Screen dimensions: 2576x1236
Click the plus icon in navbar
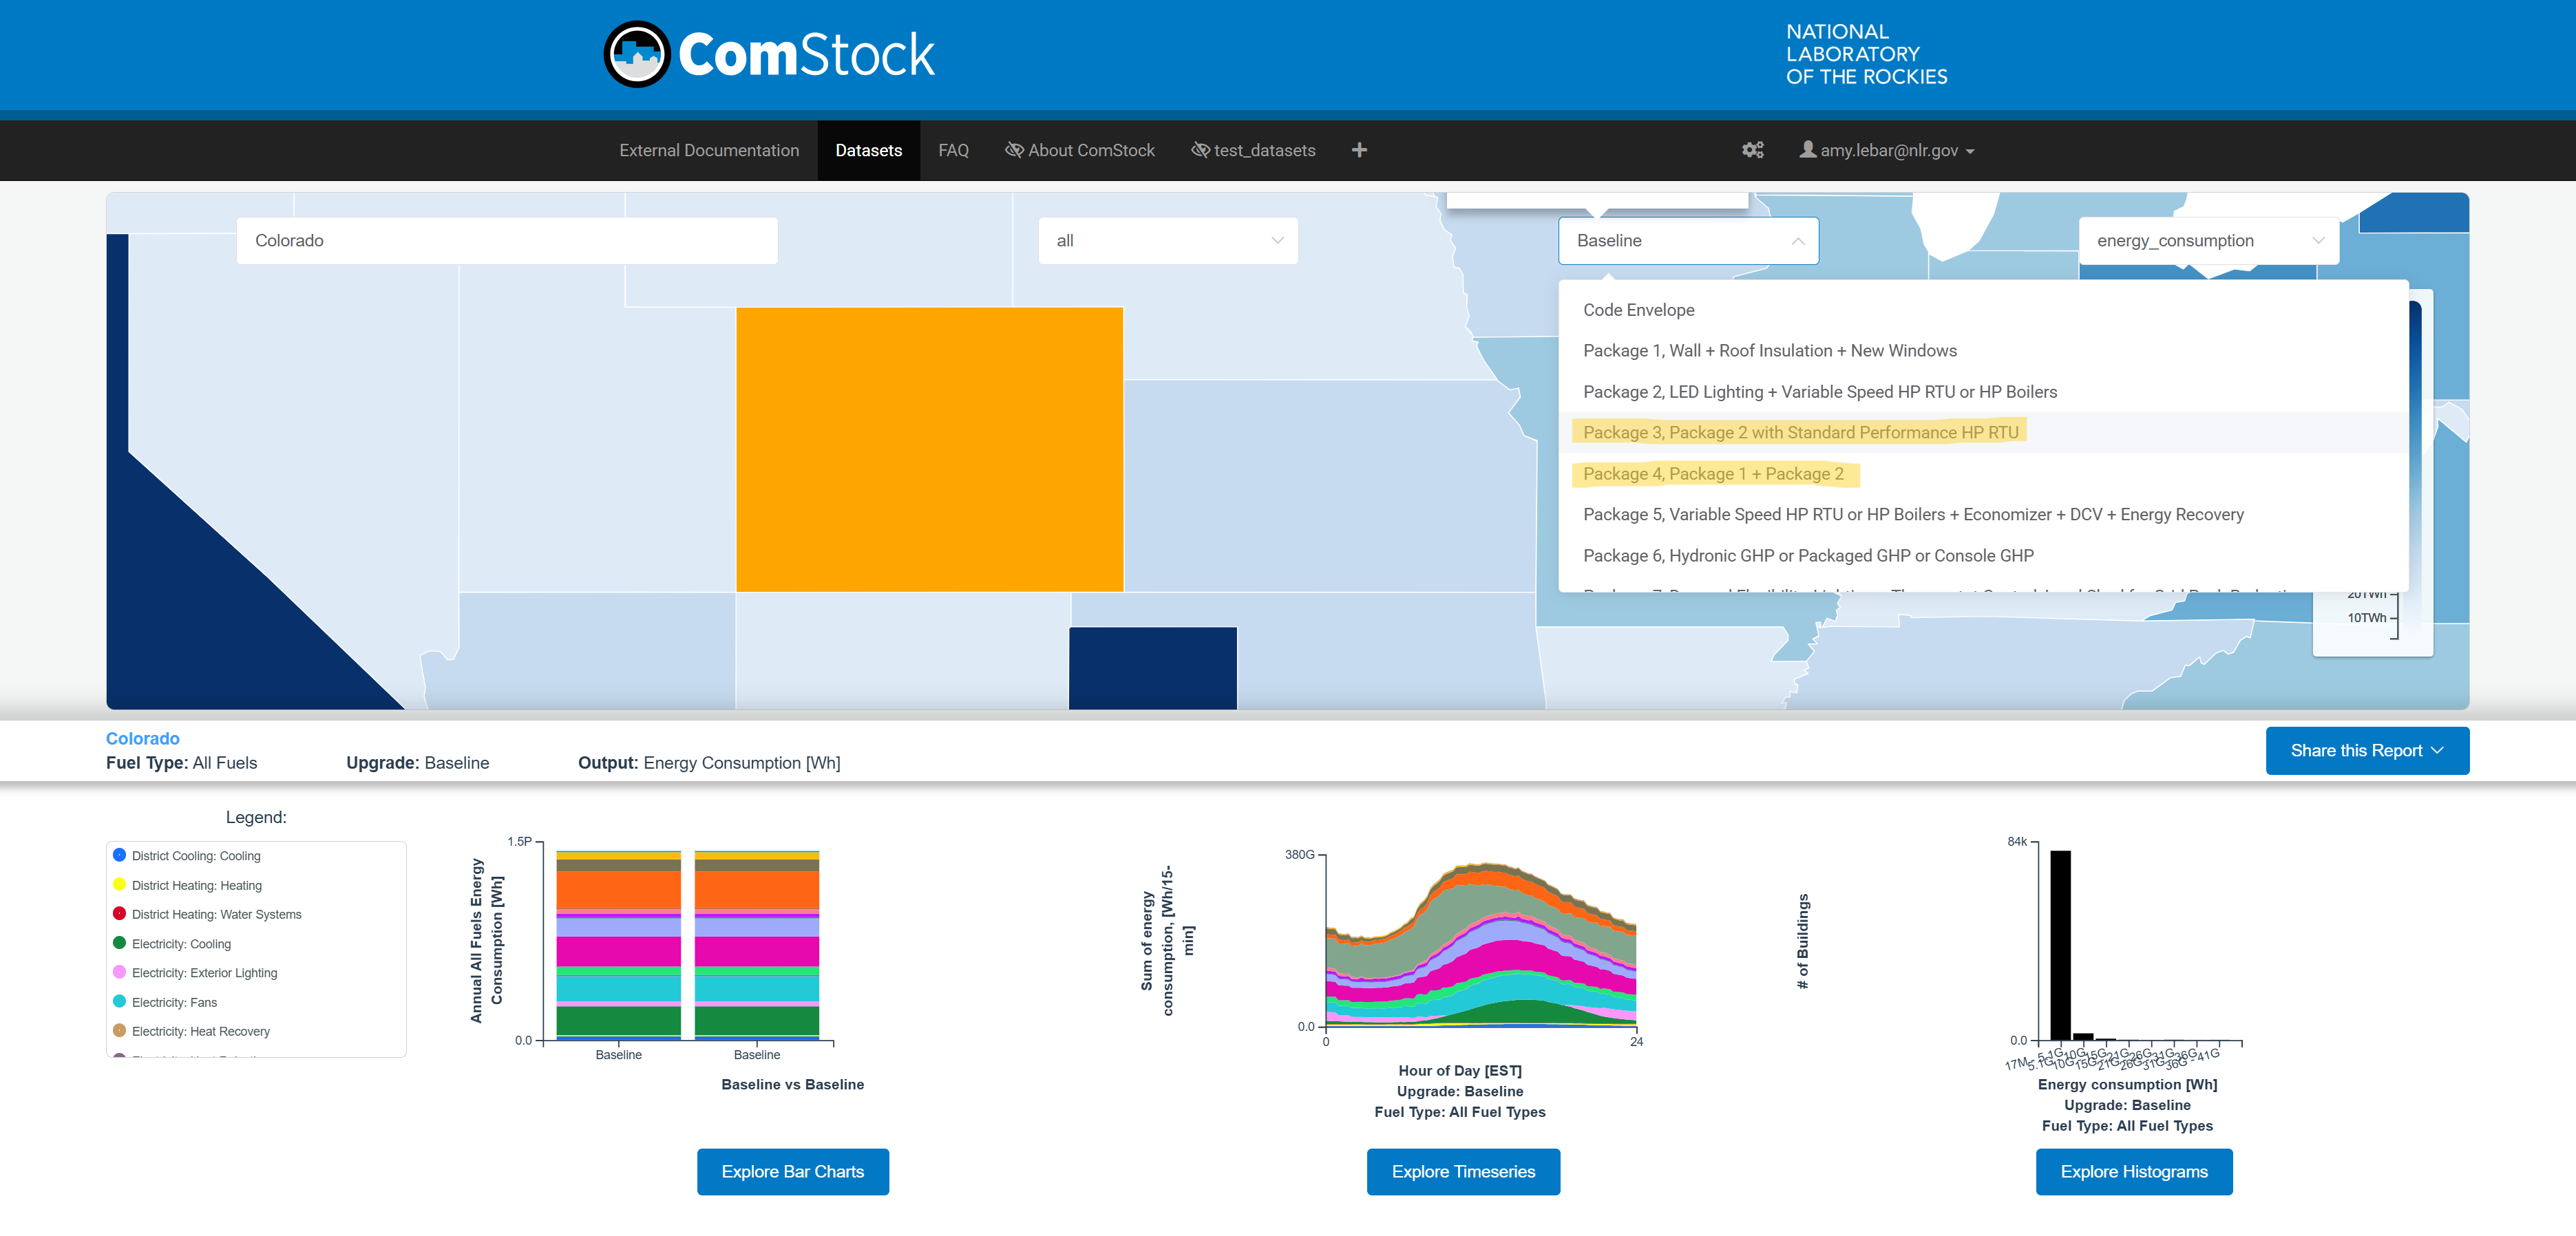click(1359, 150)
